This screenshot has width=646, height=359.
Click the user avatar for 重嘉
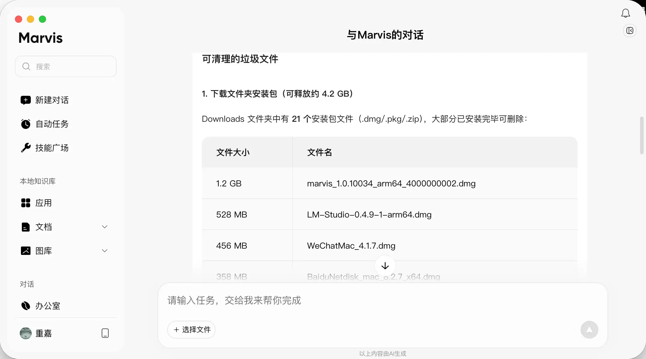click(x=26, y=333)
